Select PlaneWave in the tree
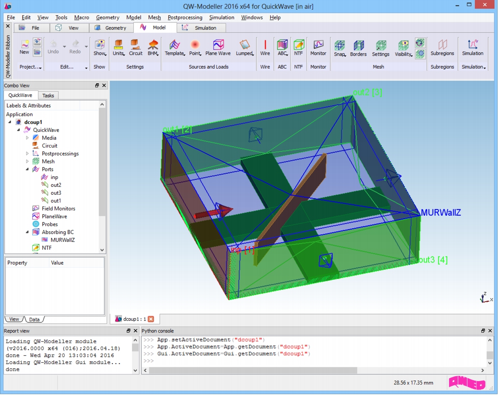Screen dimensions: 498x395 pyautogui.click(x=54, y=216)
